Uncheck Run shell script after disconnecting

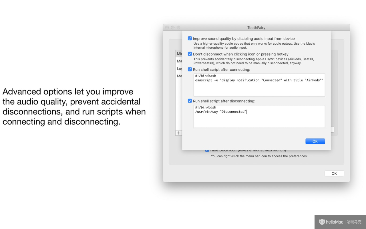(x=190, y=101)
